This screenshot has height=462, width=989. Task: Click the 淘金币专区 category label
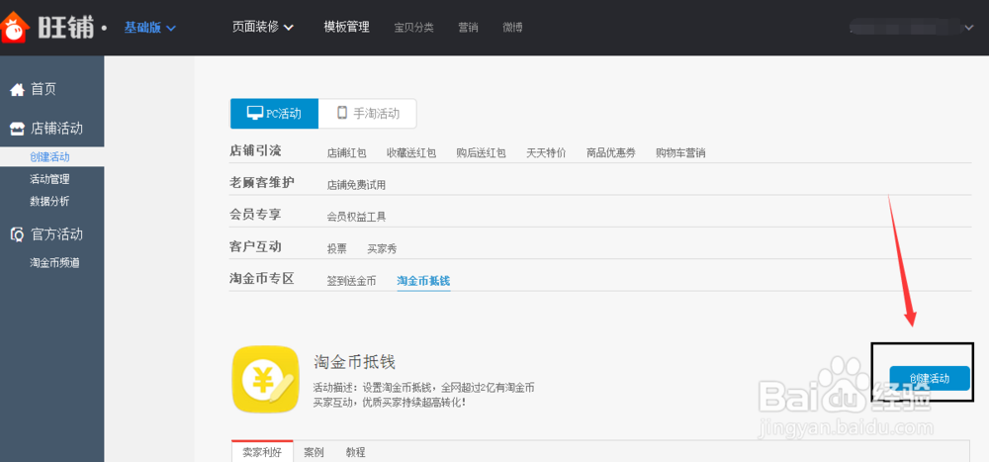click(262, 278)
